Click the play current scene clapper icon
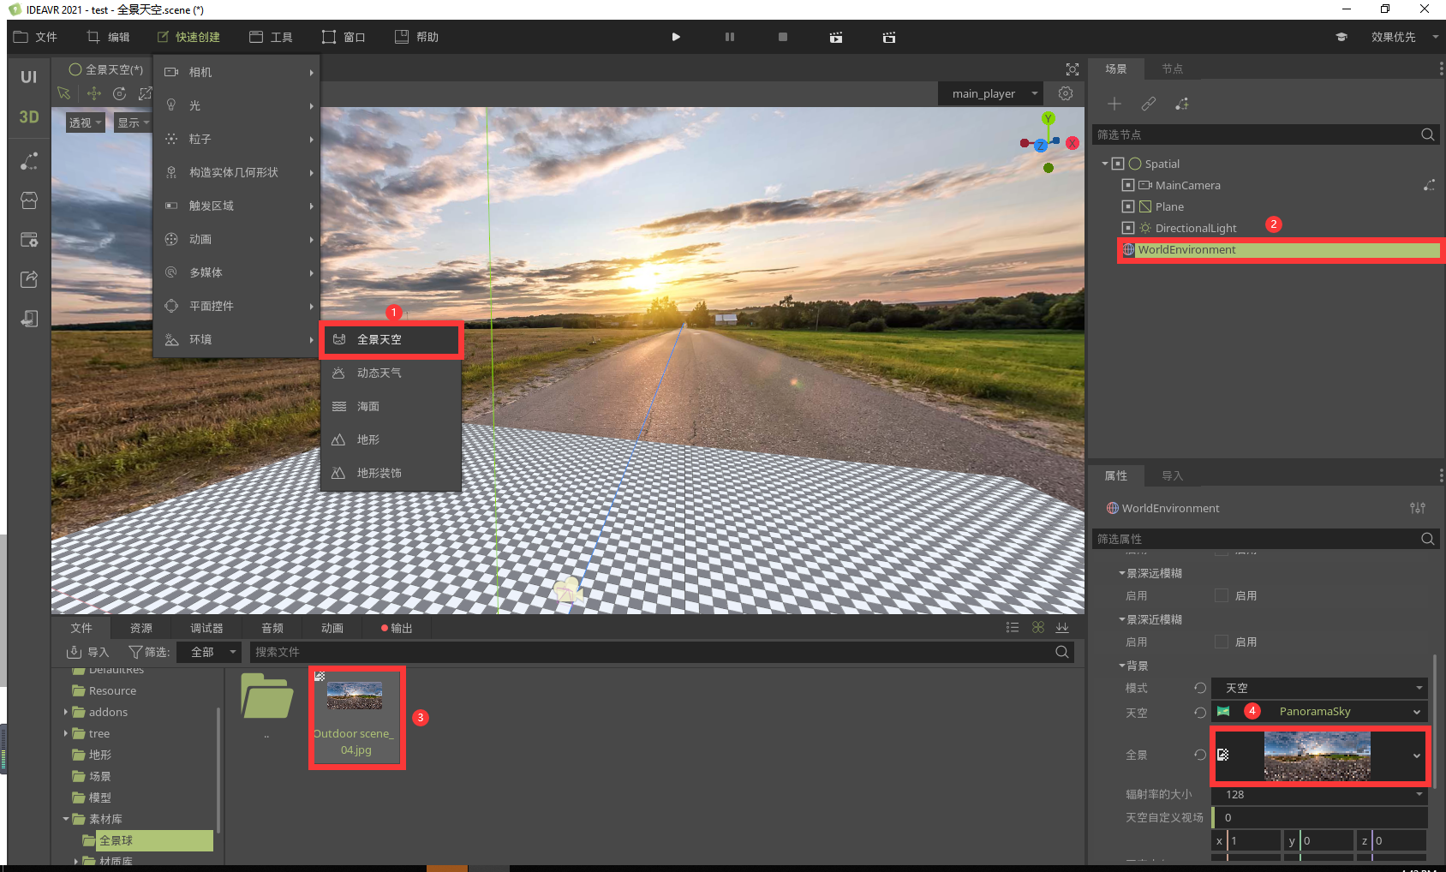 (836, 37)
